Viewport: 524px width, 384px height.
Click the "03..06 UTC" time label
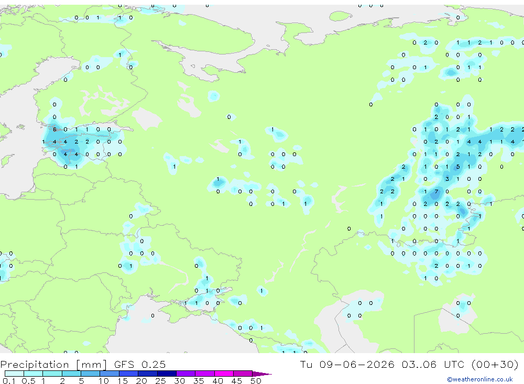pos(433,364)
